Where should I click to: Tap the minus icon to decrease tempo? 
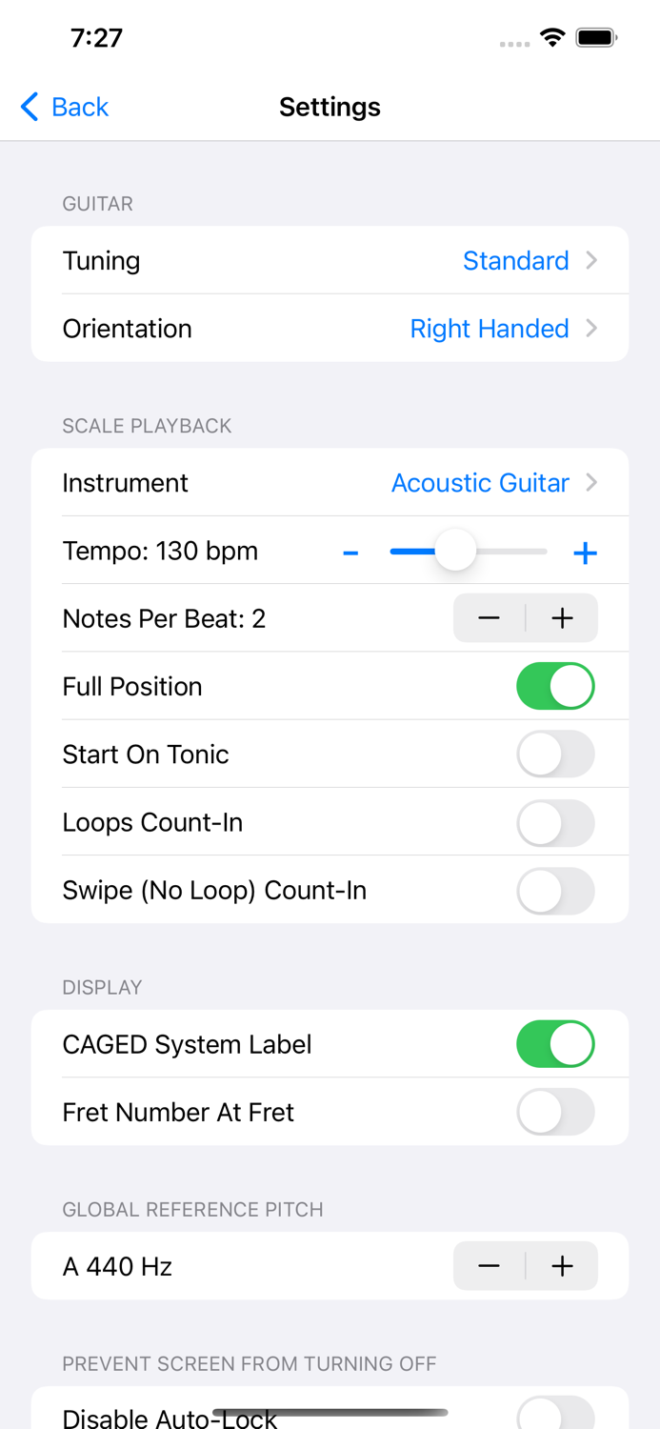pos(350,551)
